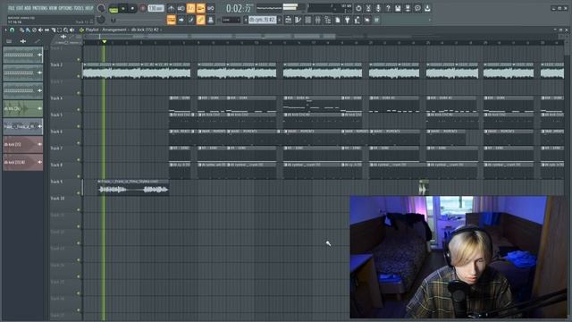Open the Browser via toolbar icon
This screenshot has width=572, height=322.
[x=328, y=20]
